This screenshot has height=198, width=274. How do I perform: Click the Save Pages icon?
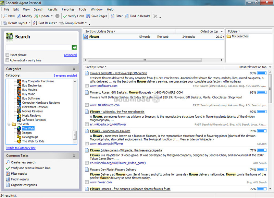pos(88,16)
